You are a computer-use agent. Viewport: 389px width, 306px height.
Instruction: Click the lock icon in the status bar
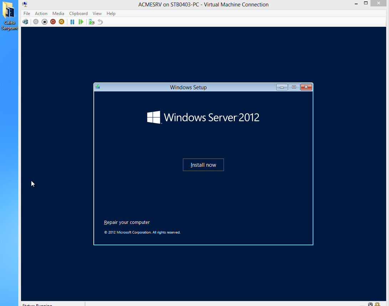(377, 304)
